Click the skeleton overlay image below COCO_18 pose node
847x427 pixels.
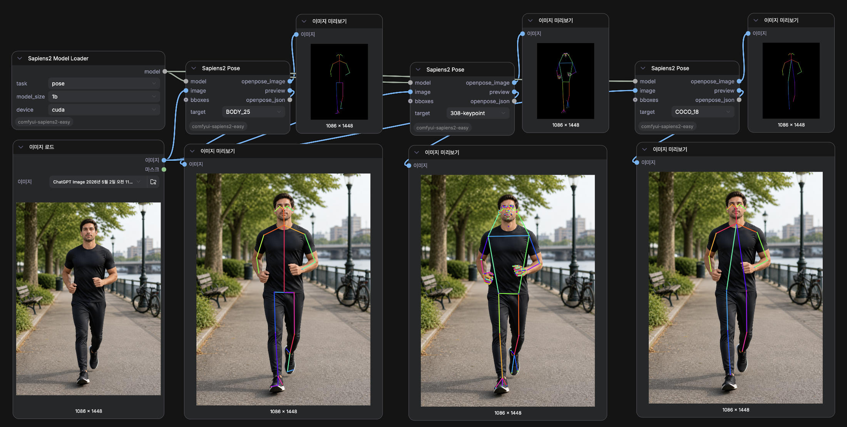point(736,288)
